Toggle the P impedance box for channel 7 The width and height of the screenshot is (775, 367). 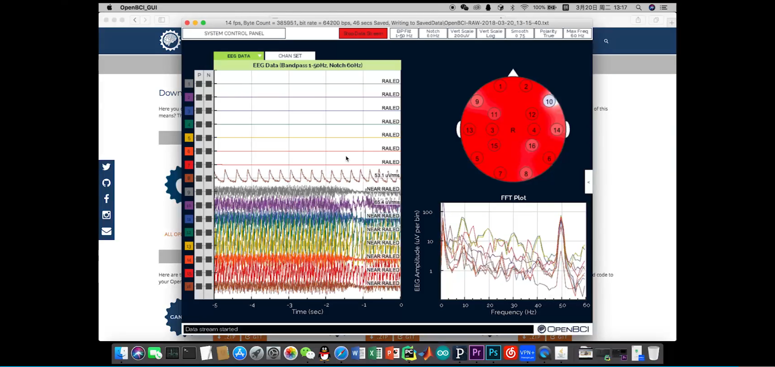click(199, 165)
